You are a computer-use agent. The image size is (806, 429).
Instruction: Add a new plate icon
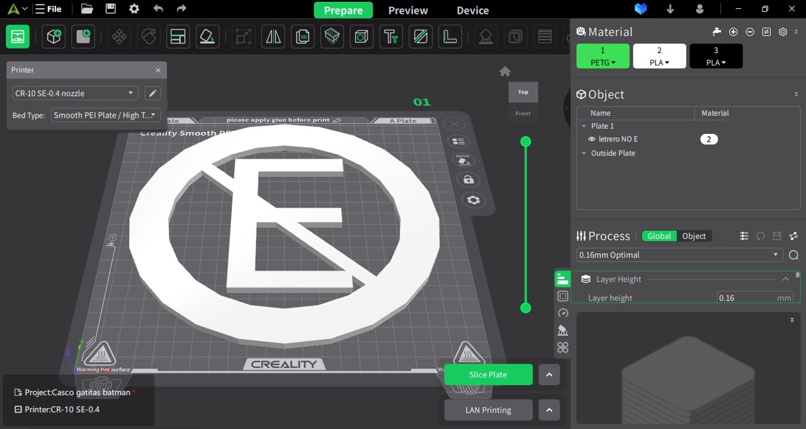[x=83, y=36]
